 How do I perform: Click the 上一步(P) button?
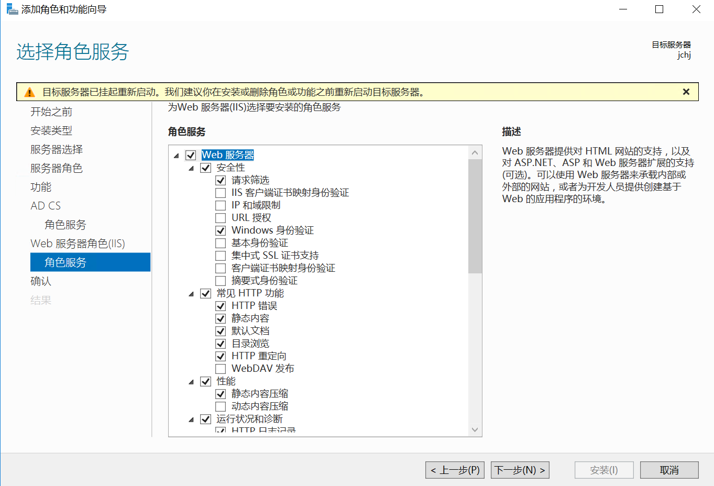(x=455, y=470)
